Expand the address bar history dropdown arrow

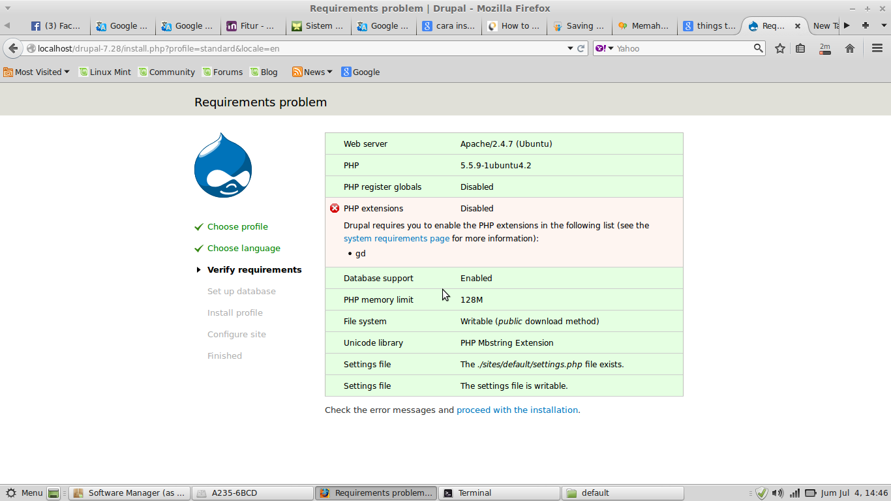tap(570, 48)
